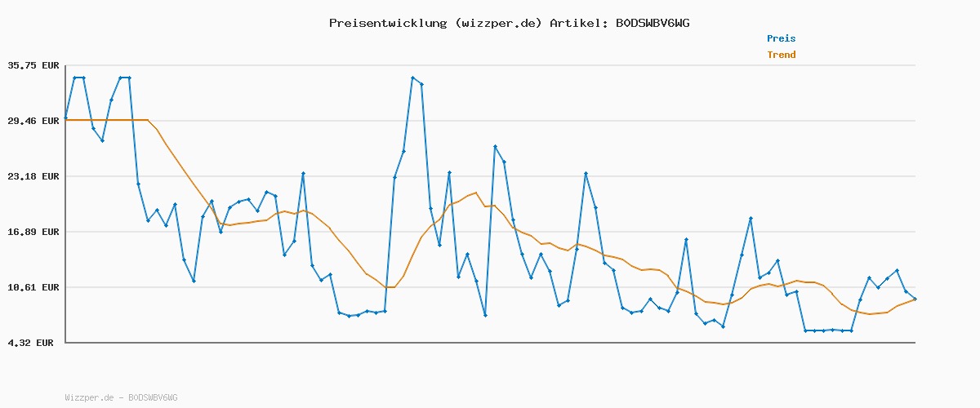Click the article ID B0DSWBV6WG in title
This screenshot has width=980, height=408.
coord(653,23)
